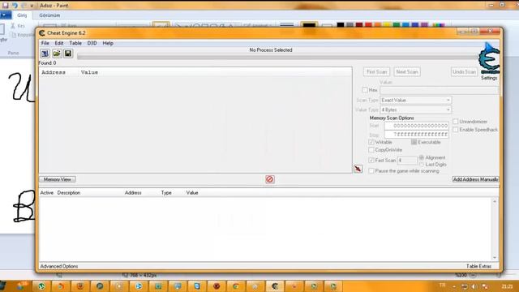Select the Alignment radio button
Viewport: 519px width, 292px height.
[x=422, y=157]
